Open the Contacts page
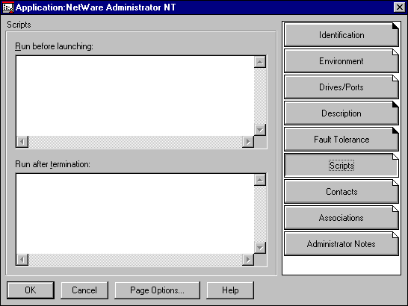Screen dimensions: 408x306 [x=341, y=192]
